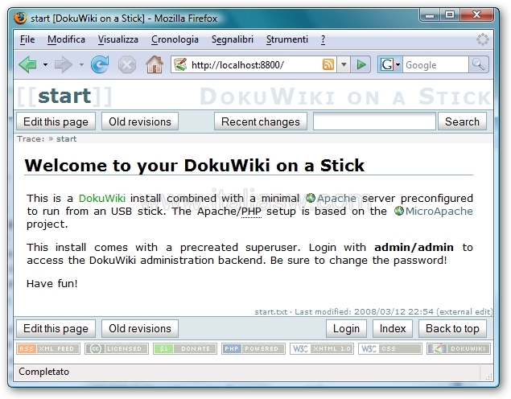511x399 pixels.
Task: Open the Segnalibri menu
Action: (x=233, y=39)
